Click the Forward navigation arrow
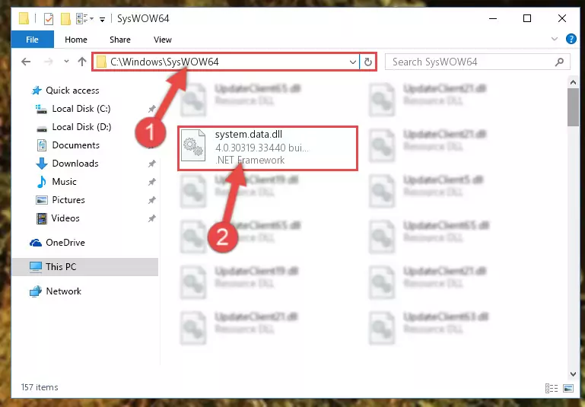The image size is (585, 407). (x=49, y=62)
